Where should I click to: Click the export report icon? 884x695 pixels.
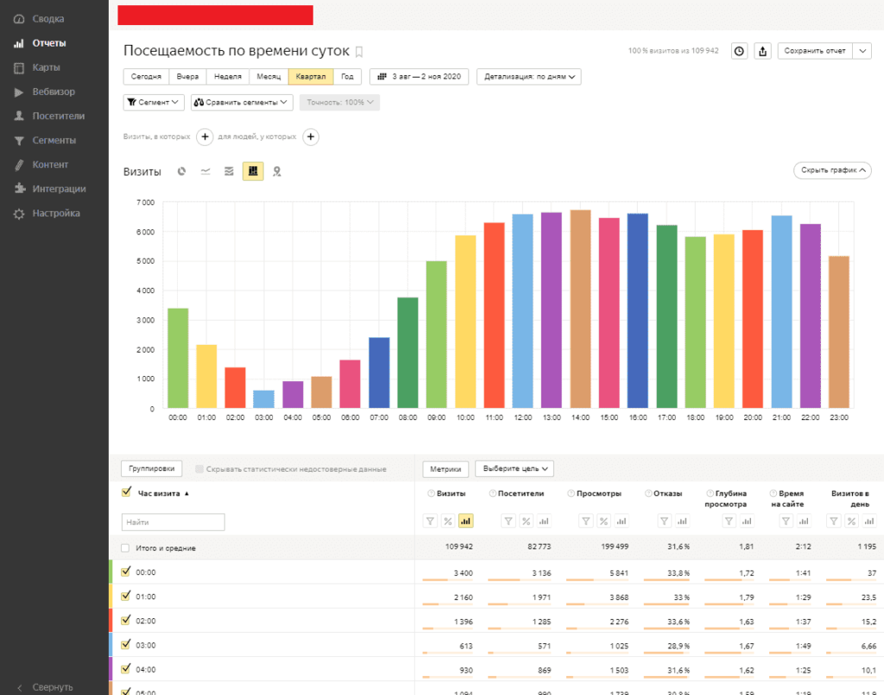(x=762, y=51)
